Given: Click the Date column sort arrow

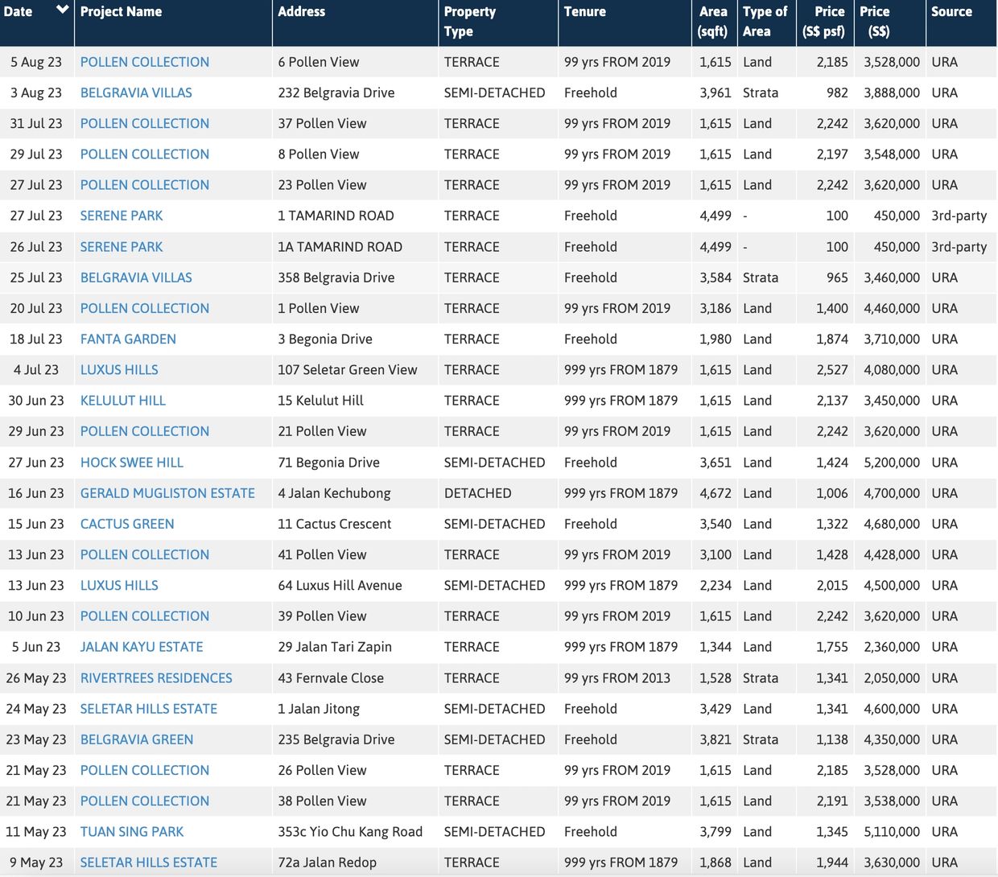Looking at the screenshot, I should [62, 10].
